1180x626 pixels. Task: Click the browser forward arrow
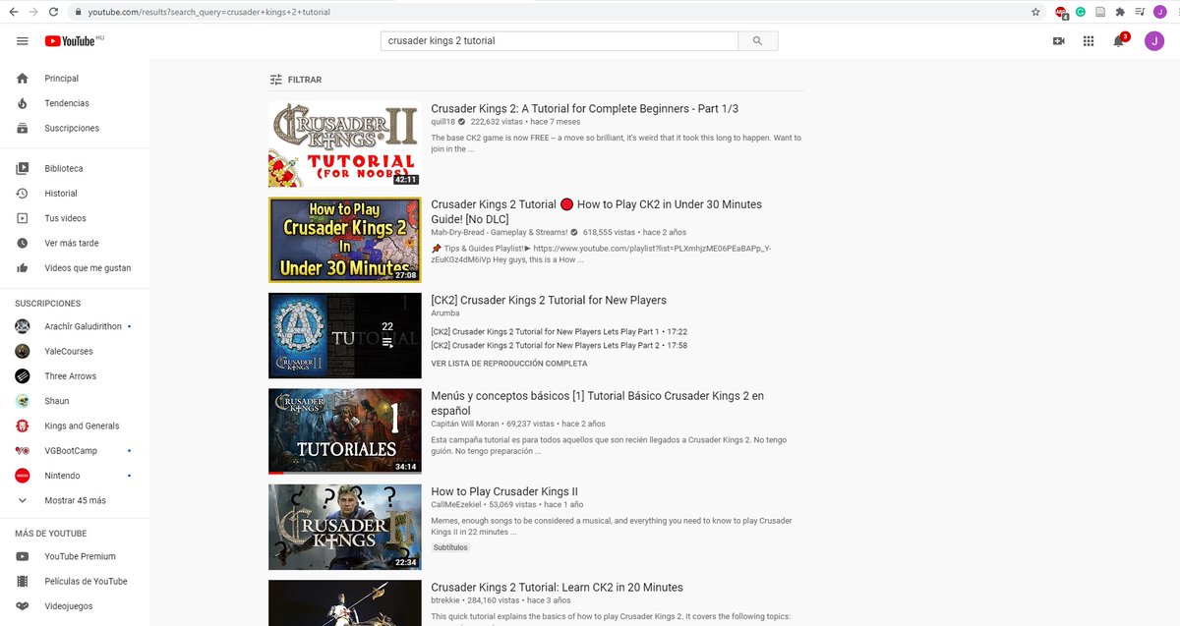[34, 12]
